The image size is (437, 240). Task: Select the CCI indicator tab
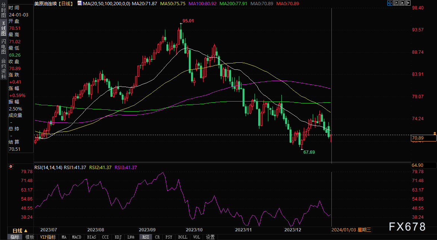[105, 237]
